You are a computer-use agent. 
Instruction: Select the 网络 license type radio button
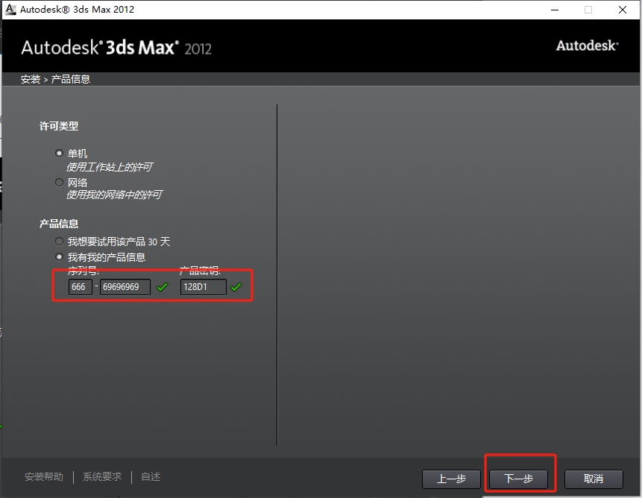tap(59, 181)
